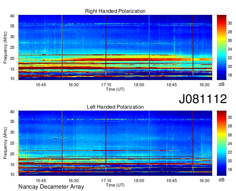Click the 10 MHz tick in top panel
Image resolution: width=236 pixels, height=191 pixels.
coord(12,79)
